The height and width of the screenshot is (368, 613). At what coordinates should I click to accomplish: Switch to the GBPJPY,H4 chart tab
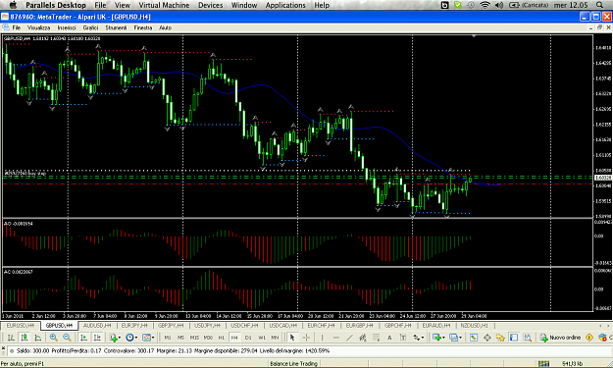[x=171, y=326]
